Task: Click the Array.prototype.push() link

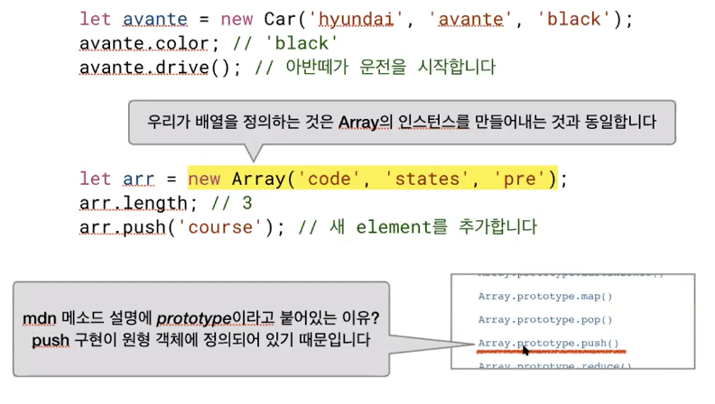Action: [548, 343]
